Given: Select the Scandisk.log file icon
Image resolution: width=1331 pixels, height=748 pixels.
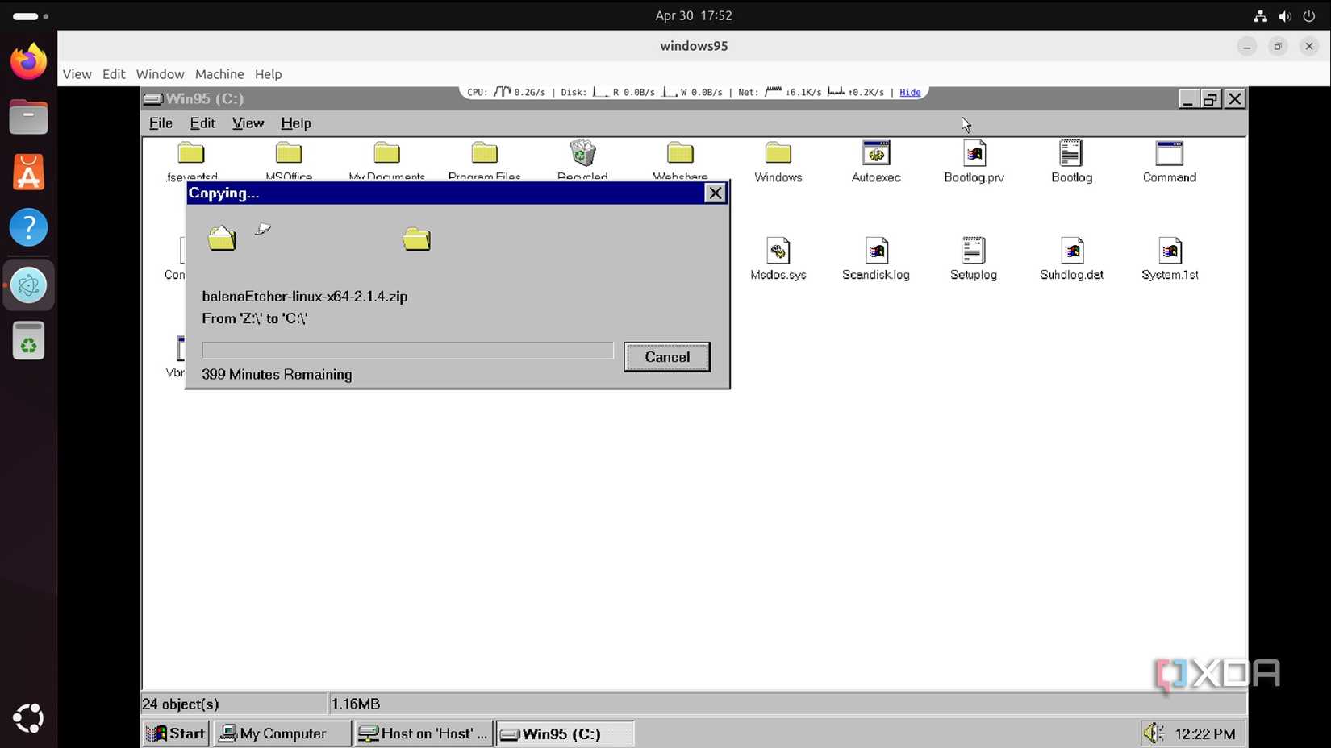Looking at the screenshot, I should (876, 251).
